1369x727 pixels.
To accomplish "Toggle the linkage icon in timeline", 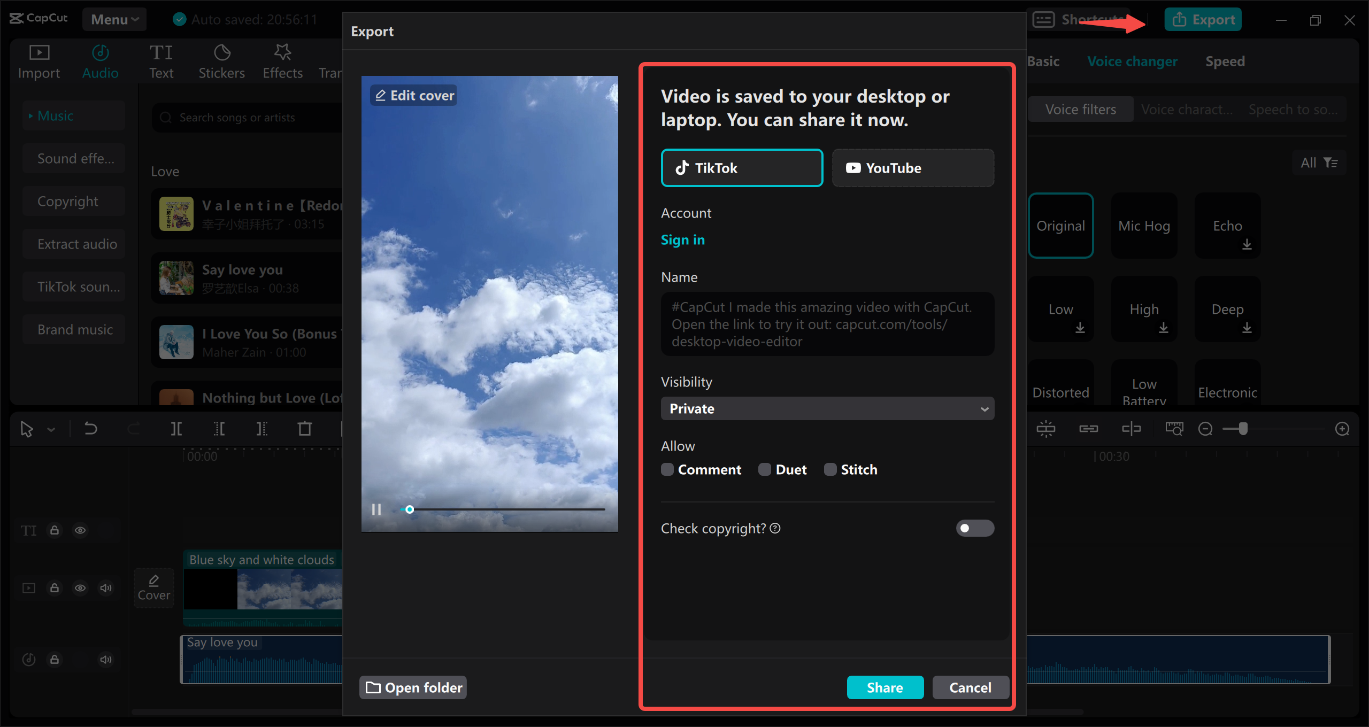I will [1089, 429].
